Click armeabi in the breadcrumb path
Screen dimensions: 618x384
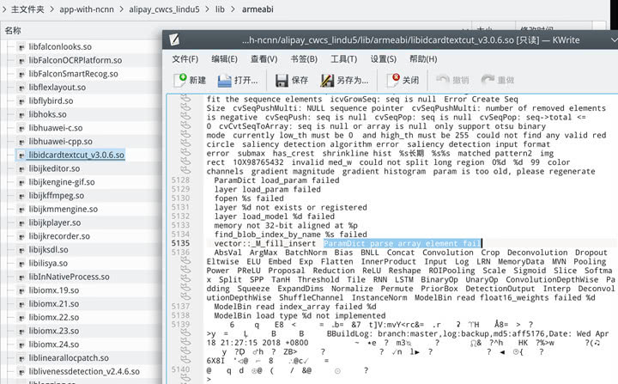click(257, 9)
